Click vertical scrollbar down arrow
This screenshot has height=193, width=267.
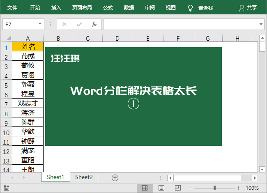pyautogui.click(x=262, y=169)
